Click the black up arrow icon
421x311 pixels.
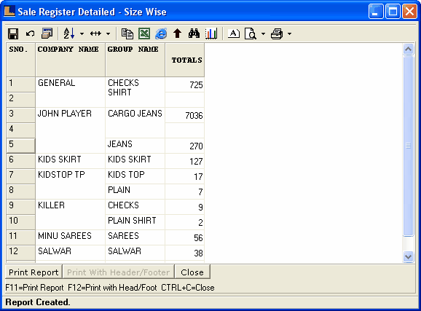[x=177, y=34]
